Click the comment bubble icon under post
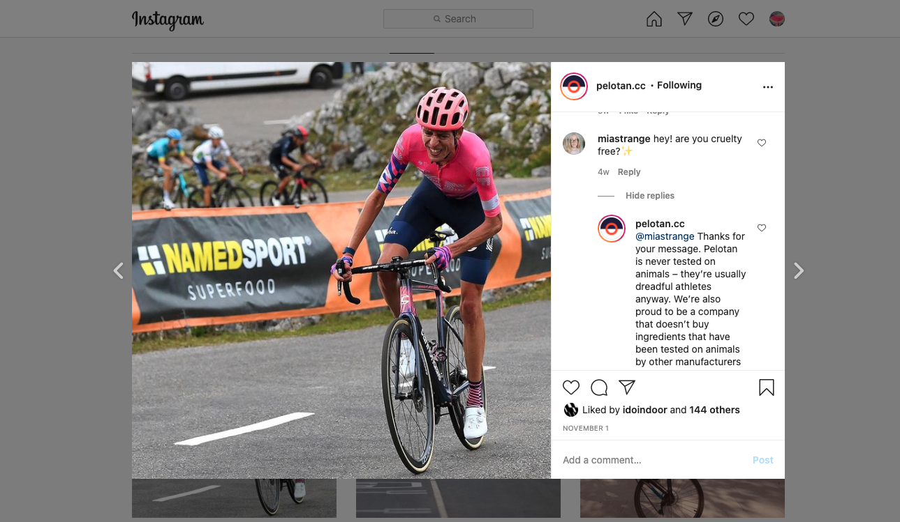The width and height of the screenshot is (900, 522). 599,387
